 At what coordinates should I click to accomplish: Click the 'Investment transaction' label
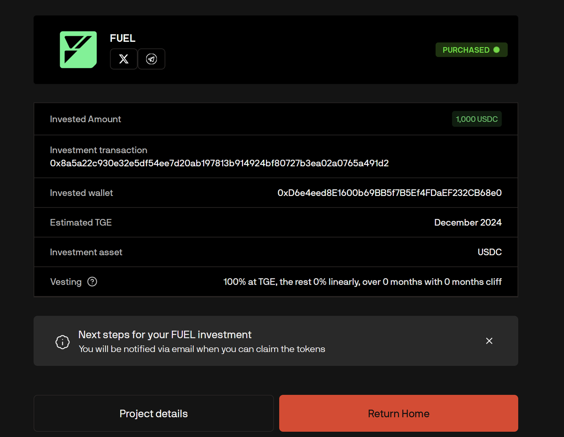pyautogui.click(x=99, y=150)
